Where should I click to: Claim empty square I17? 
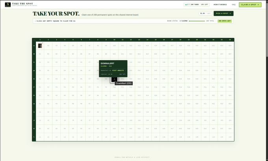coord(172,112)
